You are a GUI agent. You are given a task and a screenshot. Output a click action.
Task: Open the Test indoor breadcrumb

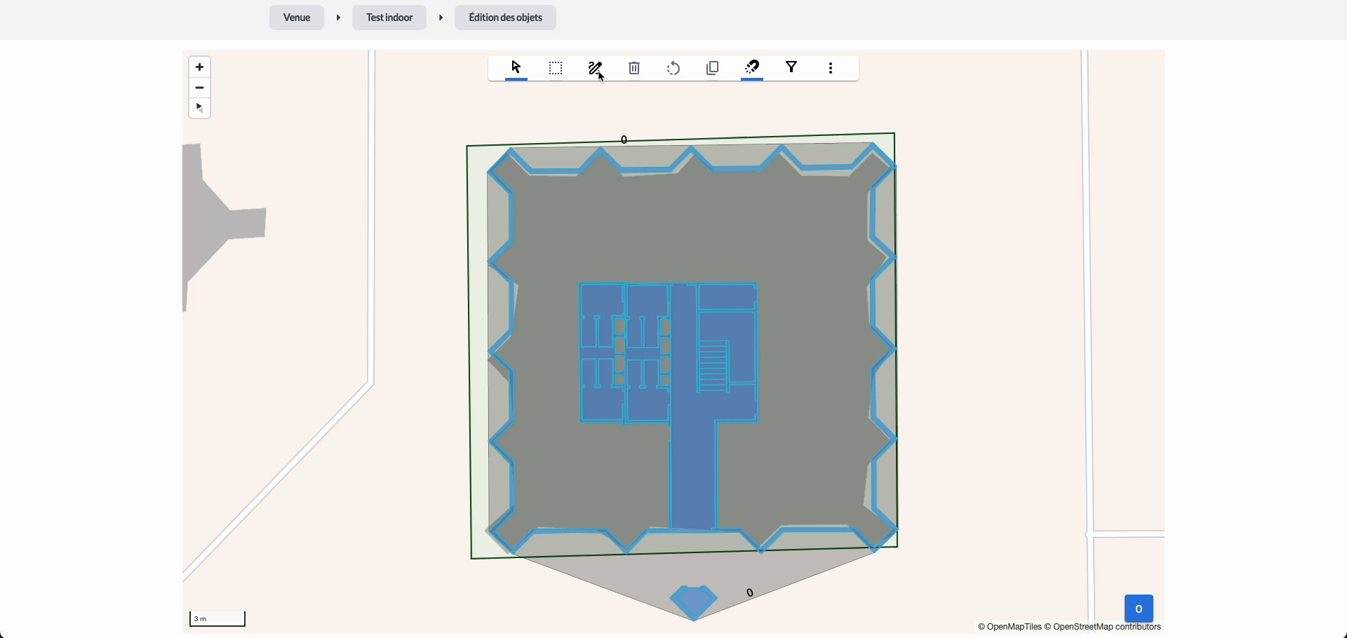tap(389, 18)
